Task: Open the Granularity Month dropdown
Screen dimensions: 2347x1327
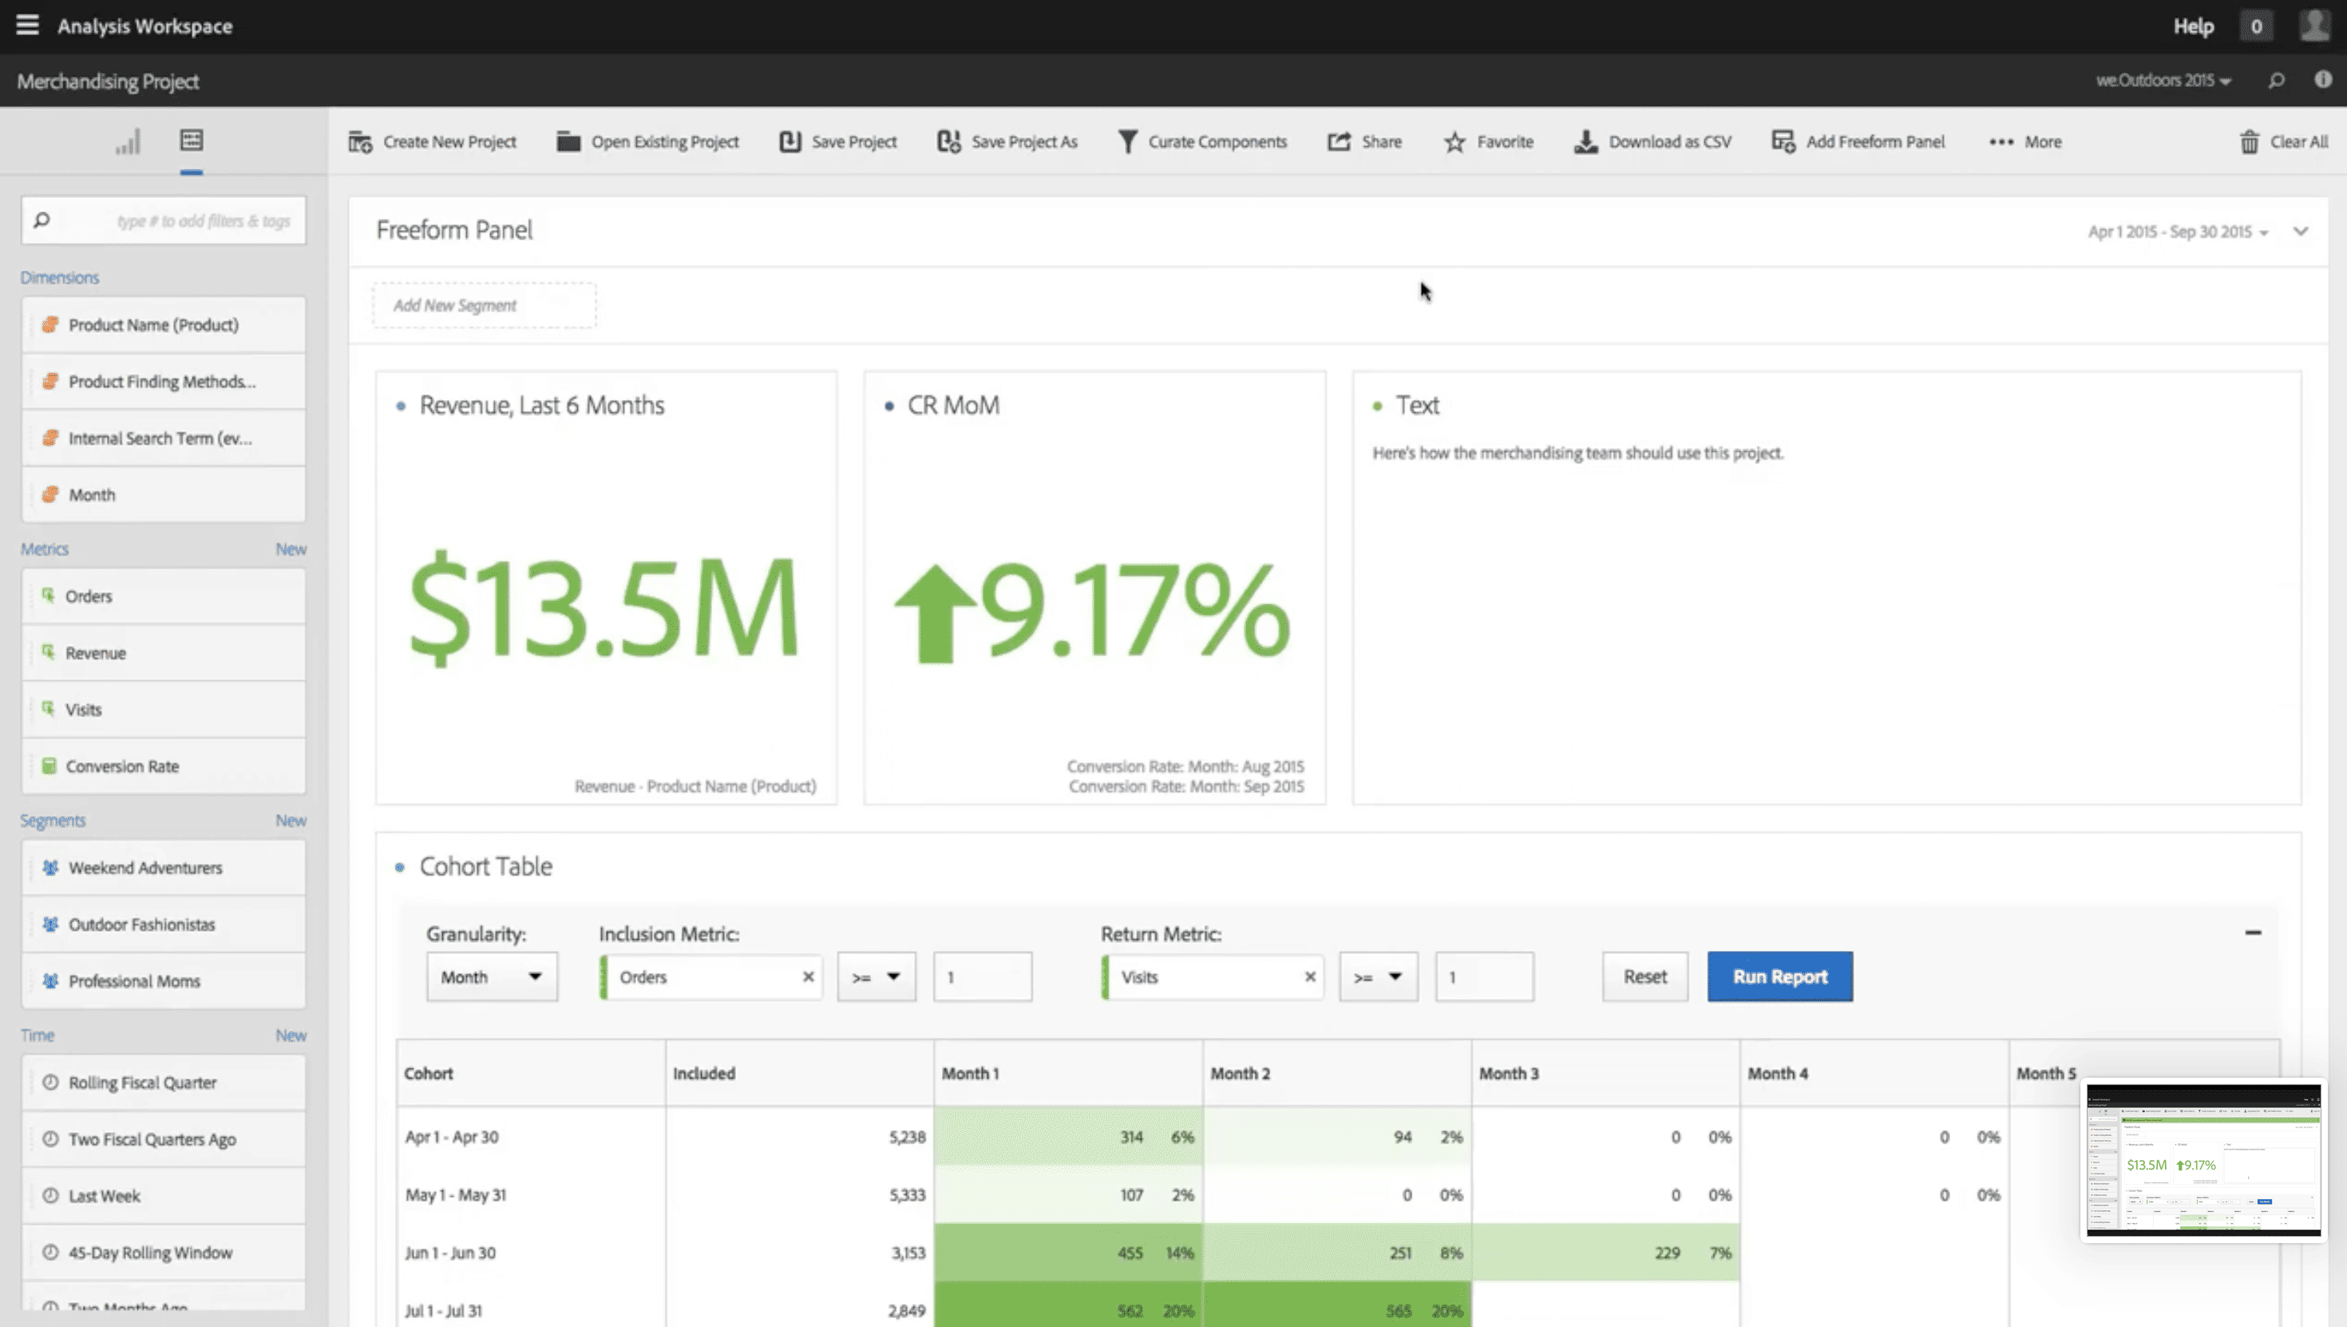Action: click(x=491, y=977)
